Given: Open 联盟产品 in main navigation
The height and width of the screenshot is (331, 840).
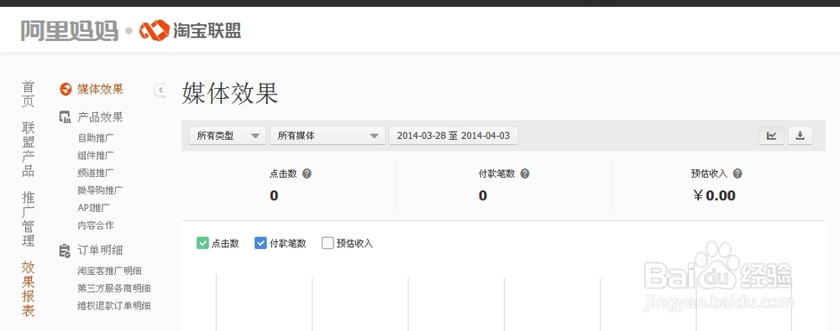Looking at the screenshot, I should pos(29,149).
